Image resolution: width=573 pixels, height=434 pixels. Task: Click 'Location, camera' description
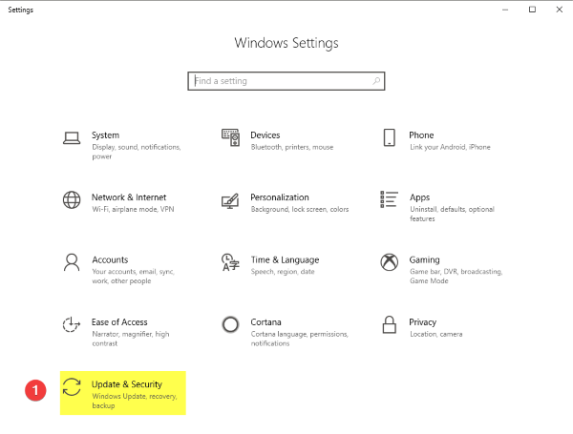click(x=436, y=335)
